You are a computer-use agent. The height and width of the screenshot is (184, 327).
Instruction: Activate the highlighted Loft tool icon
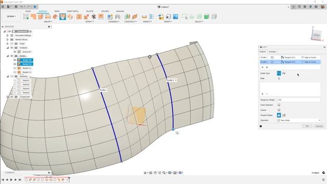62,17
